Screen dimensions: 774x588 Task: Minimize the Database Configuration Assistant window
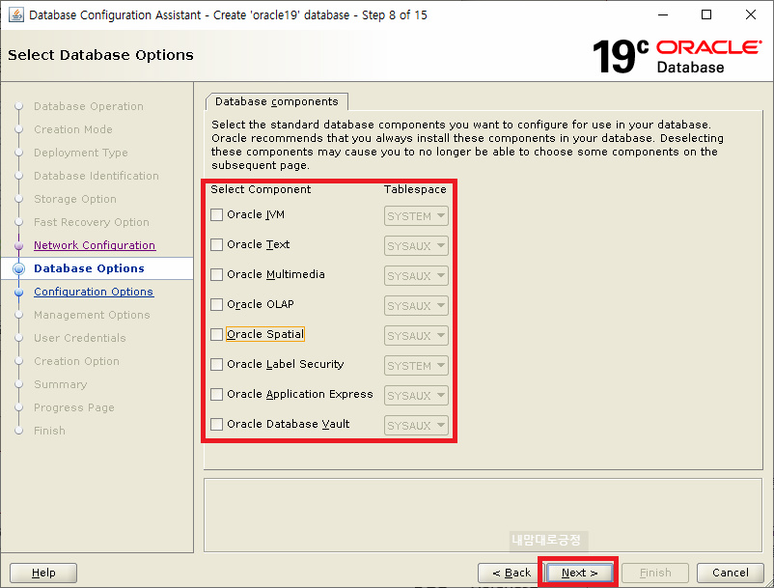663,14
